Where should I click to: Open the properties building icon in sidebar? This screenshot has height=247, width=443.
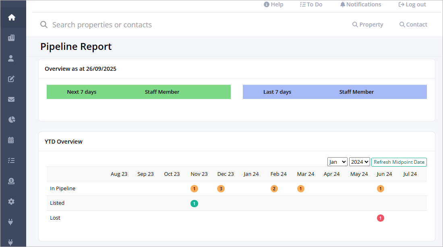(11, 38)
